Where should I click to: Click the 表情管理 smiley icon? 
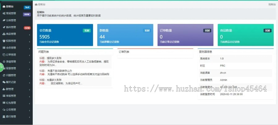click(4, 62)
